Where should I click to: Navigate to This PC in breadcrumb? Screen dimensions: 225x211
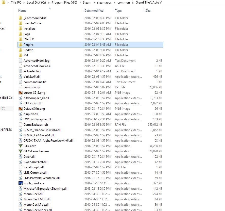16,3
